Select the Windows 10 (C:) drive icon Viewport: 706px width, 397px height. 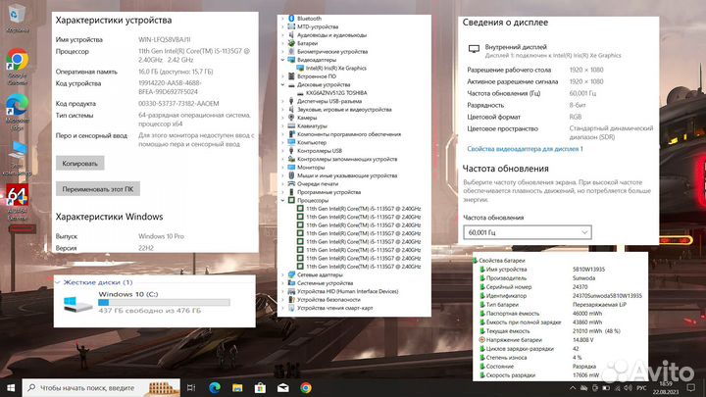click(x=77, y=303)
